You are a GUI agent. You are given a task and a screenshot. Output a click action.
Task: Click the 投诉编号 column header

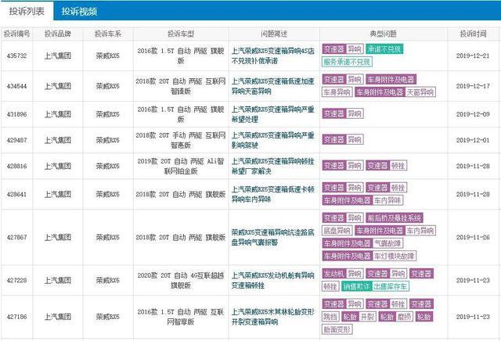point(16,34)
